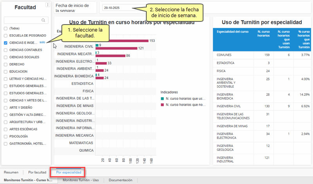
Task: Switch to the Resumen tab
Action: [11, 172]
